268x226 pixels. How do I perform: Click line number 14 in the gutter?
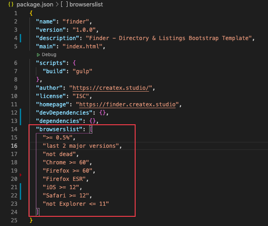pyautogui.click(x=14, y=129)
